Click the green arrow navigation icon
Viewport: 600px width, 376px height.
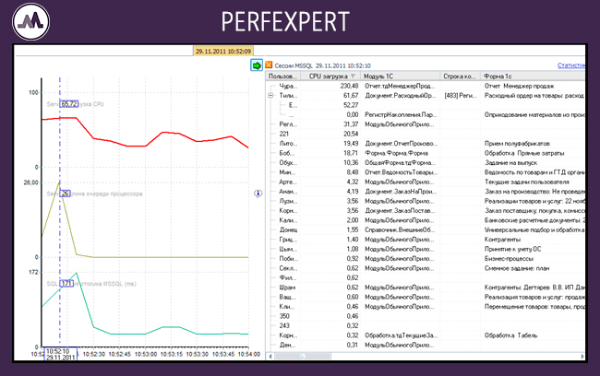(x=257, y=65)
